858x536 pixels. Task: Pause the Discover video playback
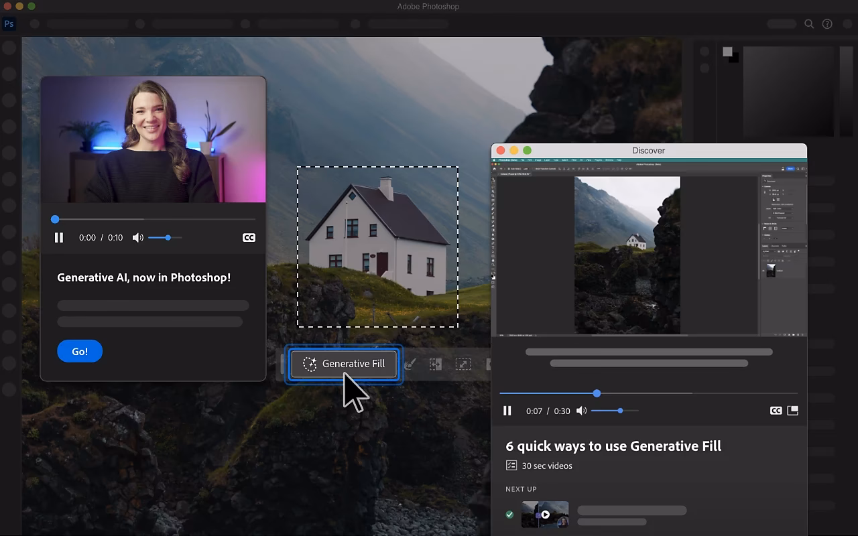point(507,411)
